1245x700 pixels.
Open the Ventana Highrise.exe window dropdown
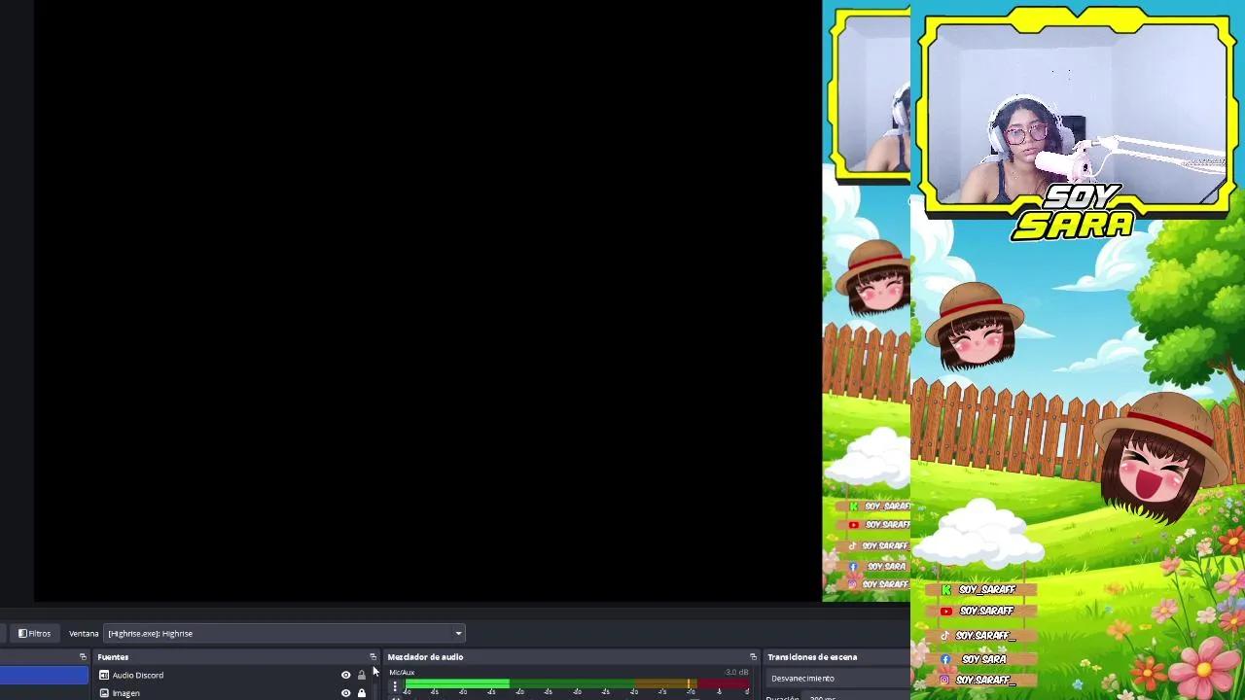[x=284, y=633]
